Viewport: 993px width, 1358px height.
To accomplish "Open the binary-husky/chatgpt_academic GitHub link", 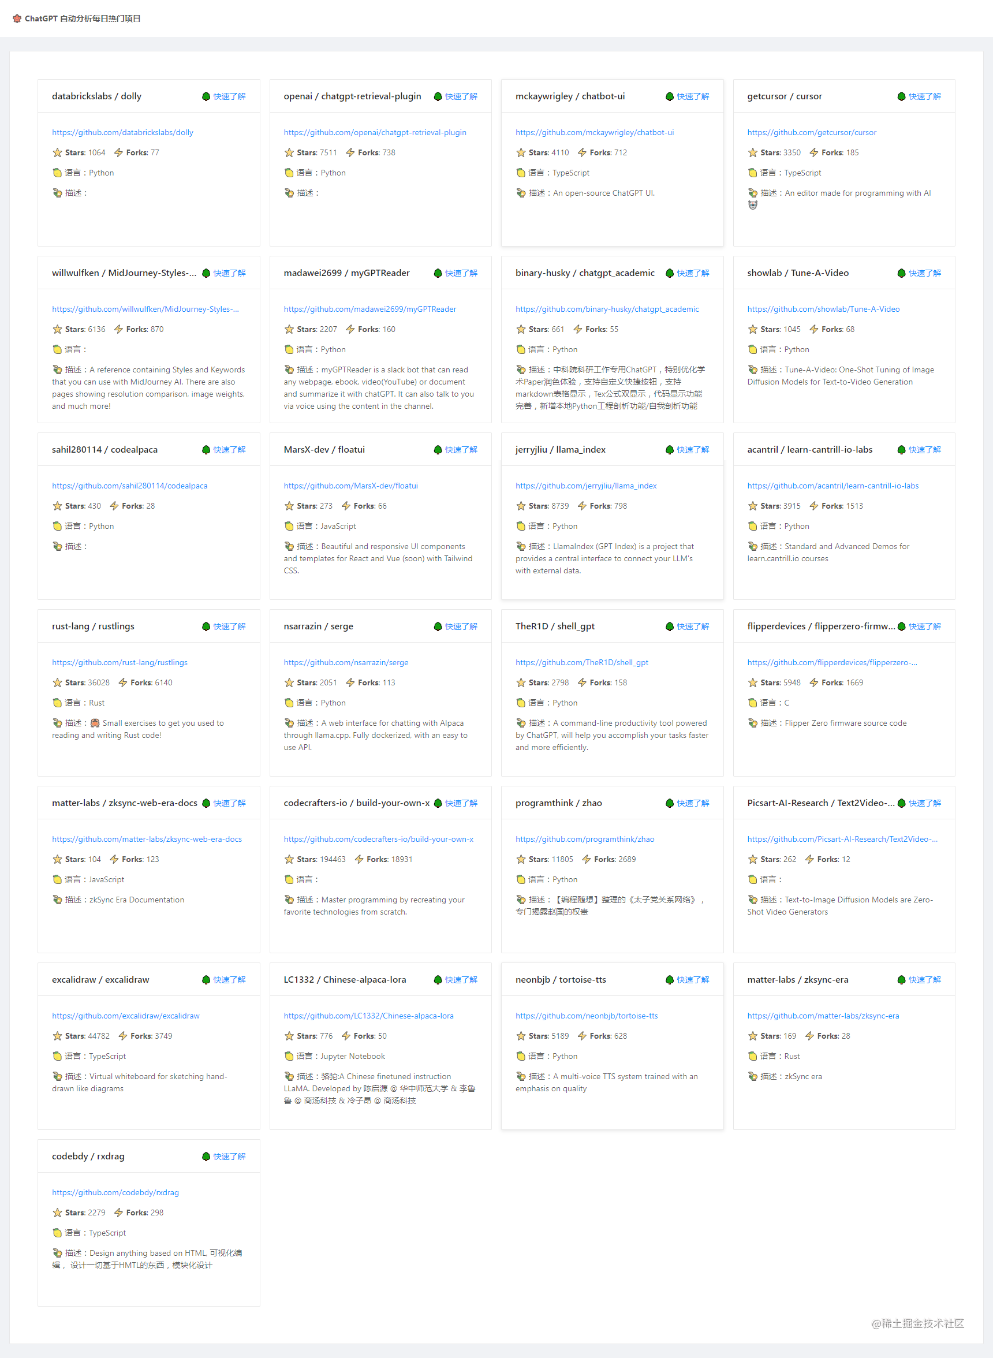I will (607, 309).
